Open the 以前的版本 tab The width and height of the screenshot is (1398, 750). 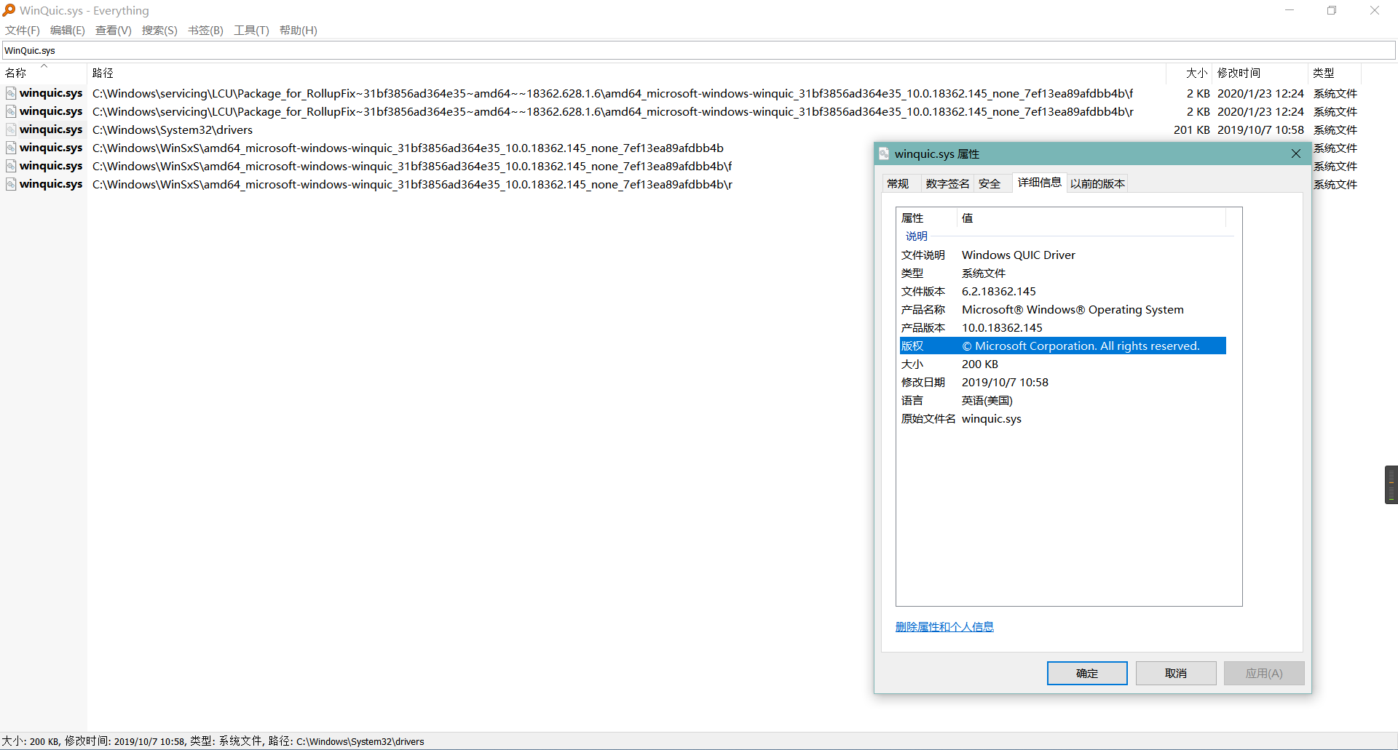(1097, 183)
